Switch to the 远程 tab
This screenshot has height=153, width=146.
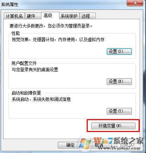[x=87, y=16]
